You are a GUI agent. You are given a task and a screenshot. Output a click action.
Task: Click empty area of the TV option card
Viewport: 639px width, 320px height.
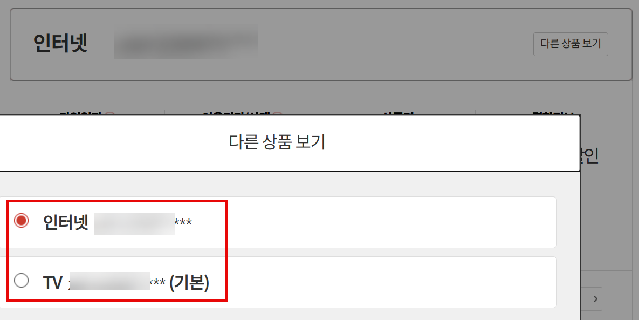(387, 282)
